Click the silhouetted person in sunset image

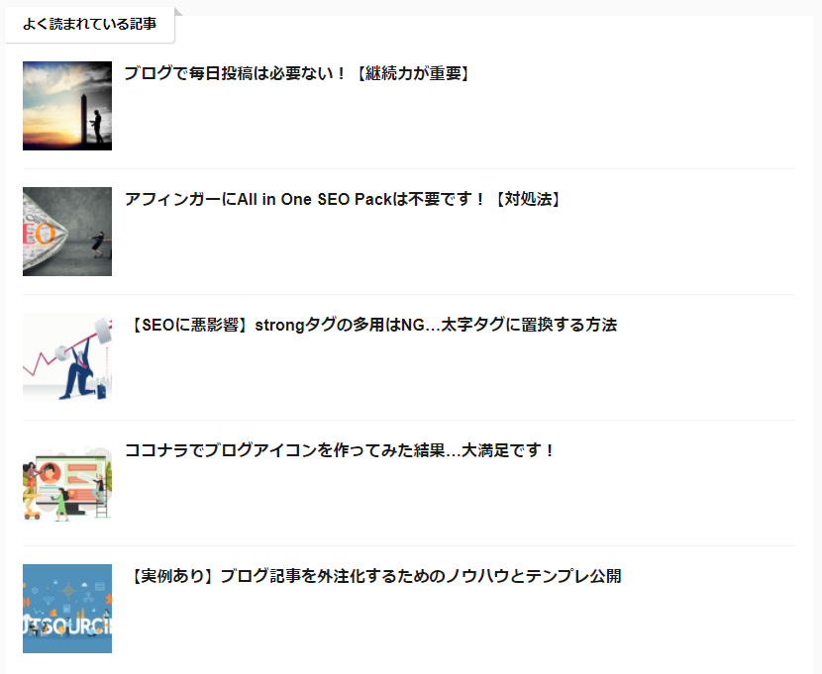click(x=96, y=126)
